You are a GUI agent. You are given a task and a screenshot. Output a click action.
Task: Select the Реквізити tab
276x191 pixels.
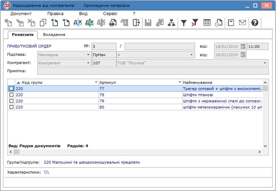point(23,35)
